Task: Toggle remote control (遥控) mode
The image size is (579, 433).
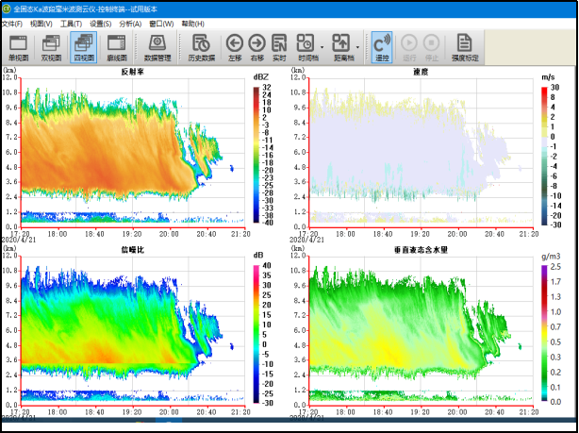Action: tap(382, 48)
